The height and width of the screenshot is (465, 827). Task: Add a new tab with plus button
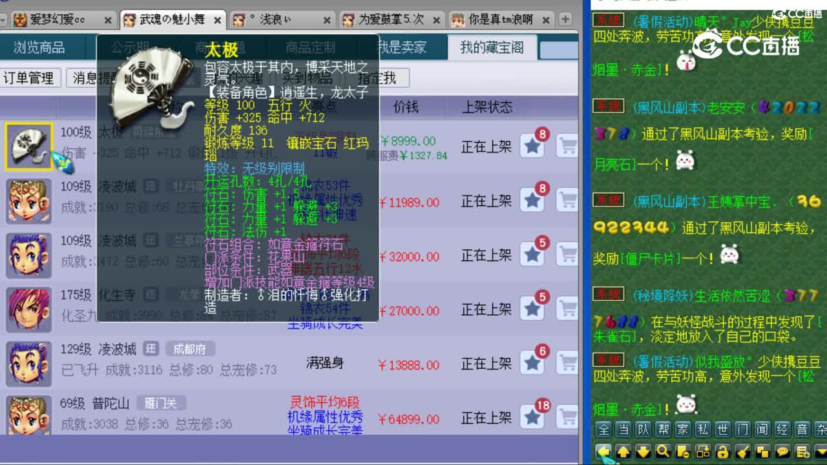[x=565, y=19]
